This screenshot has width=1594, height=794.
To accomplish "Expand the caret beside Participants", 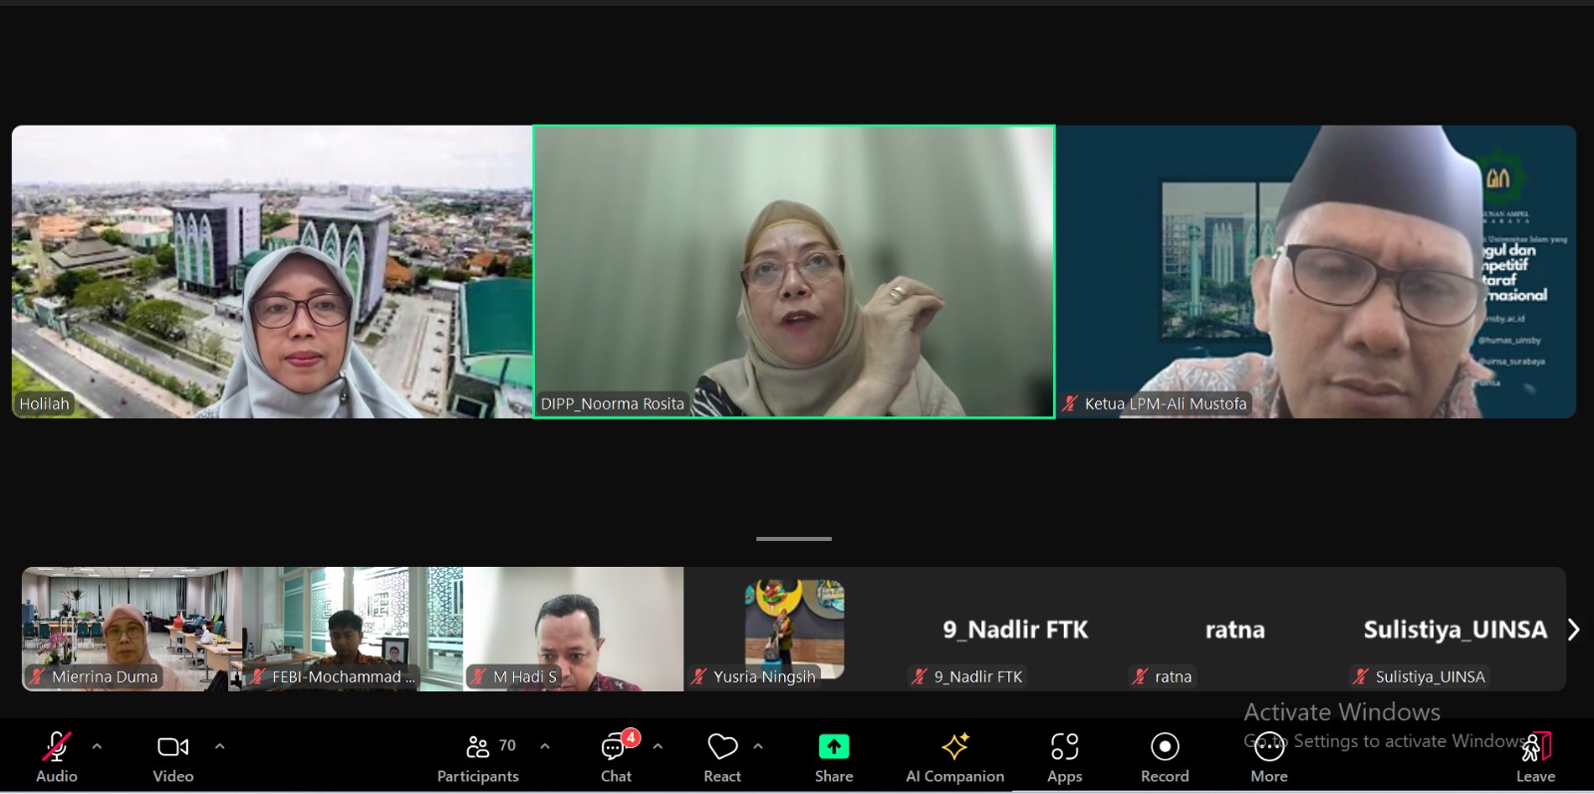I will (x=545, y=746).
